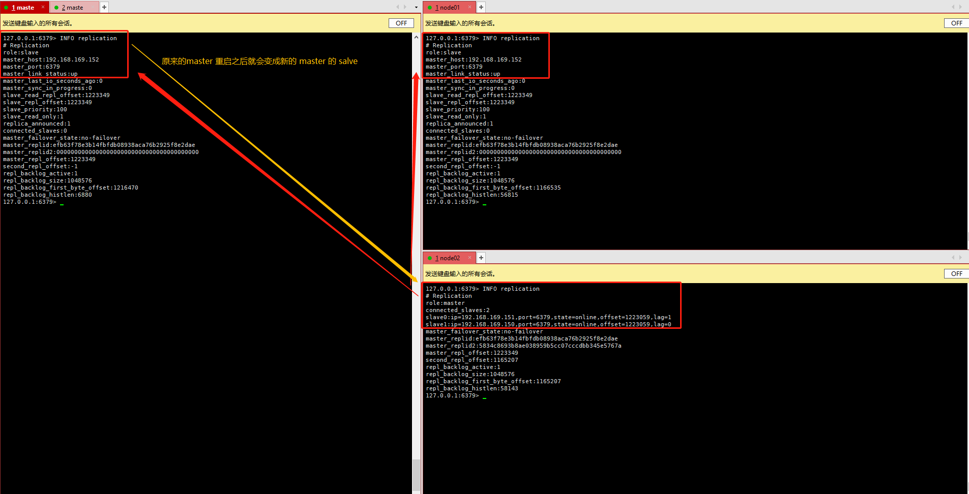Click 'slave_priority:100' in maste terminal
Image resolution: width=969 pixels, height=494 pixels.
[35, 109]
